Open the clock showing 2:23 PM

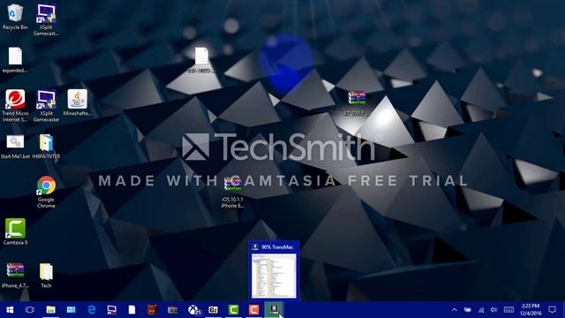pos(531,310)
